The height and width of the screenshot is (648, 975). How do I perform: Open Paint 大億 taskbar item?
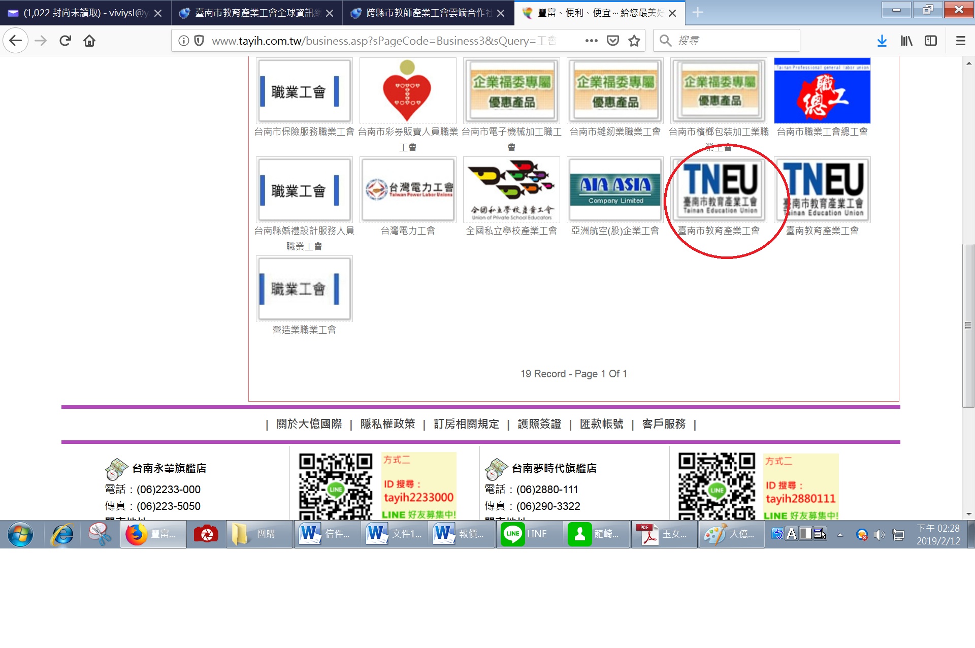731,534
